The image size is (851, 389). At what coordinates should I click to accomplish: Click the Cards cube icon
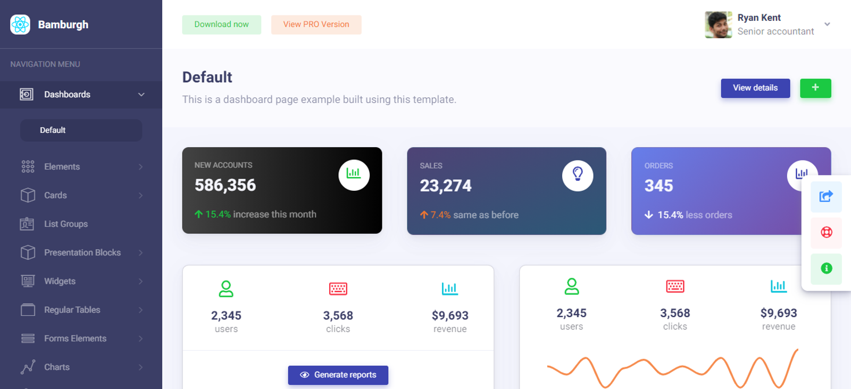pos(28,195)
